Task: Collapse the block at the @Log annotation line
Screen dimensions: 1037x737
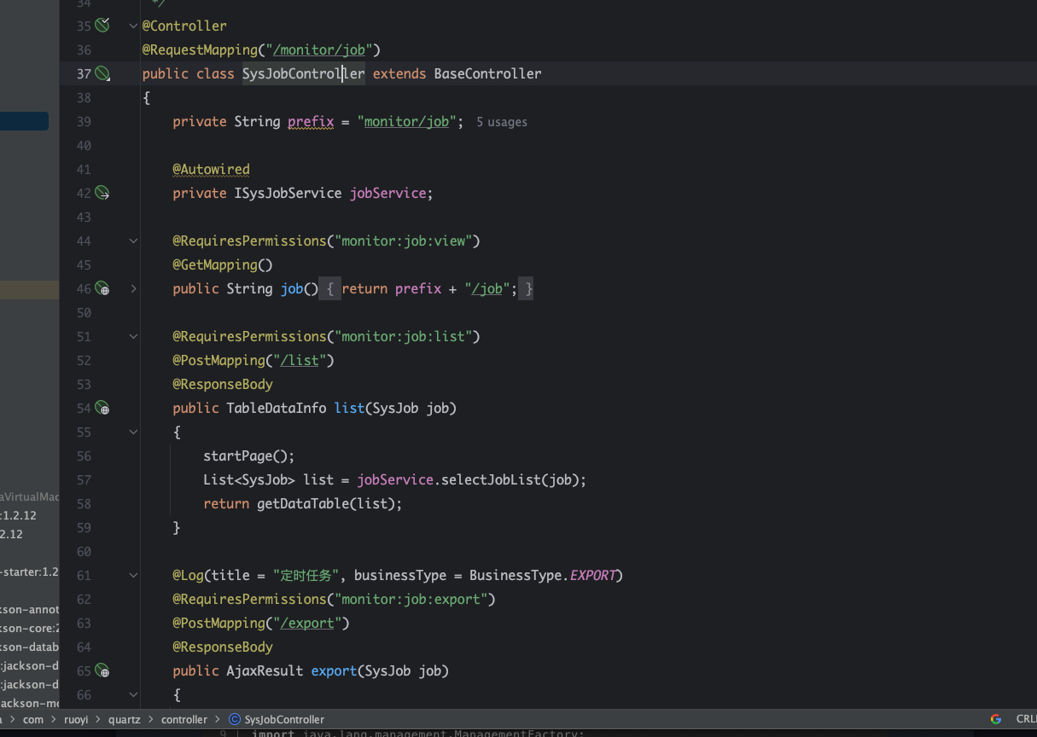Action: 133,576
